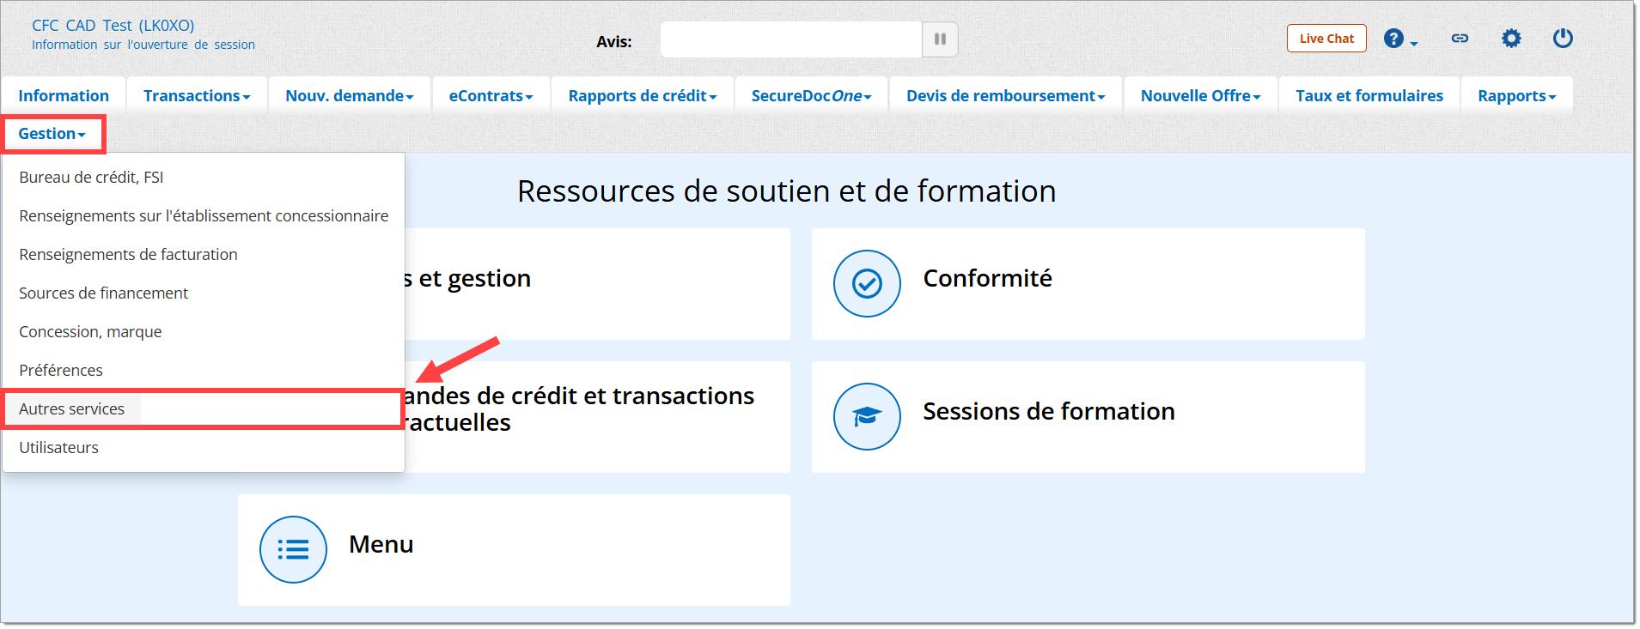Click in the Avis text field
The height and width of the screenshot is (629, 1640).
coord(790,39)
